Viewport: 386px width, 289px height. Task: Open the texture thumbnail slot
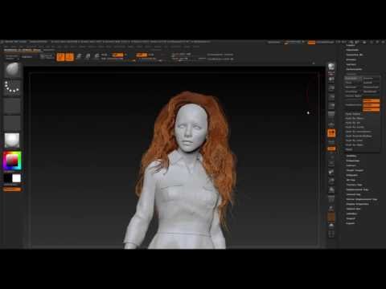coord(12,123)
